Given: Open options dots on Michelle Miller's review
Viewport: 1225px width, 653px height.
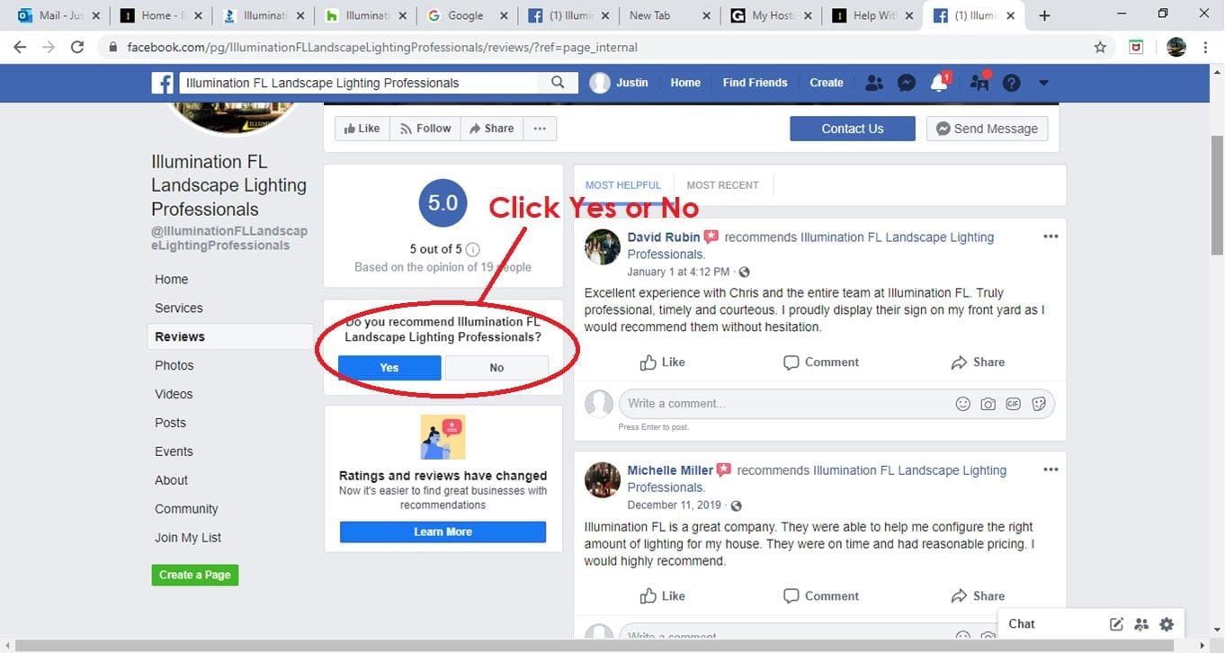Looking at the screenshot, I should point(1051,470).
